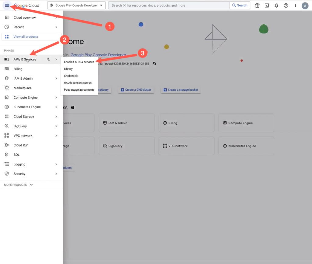Copy the project ID using the copy icon
The width and height of the screenshot is (312, 264).
pos(154,64)
